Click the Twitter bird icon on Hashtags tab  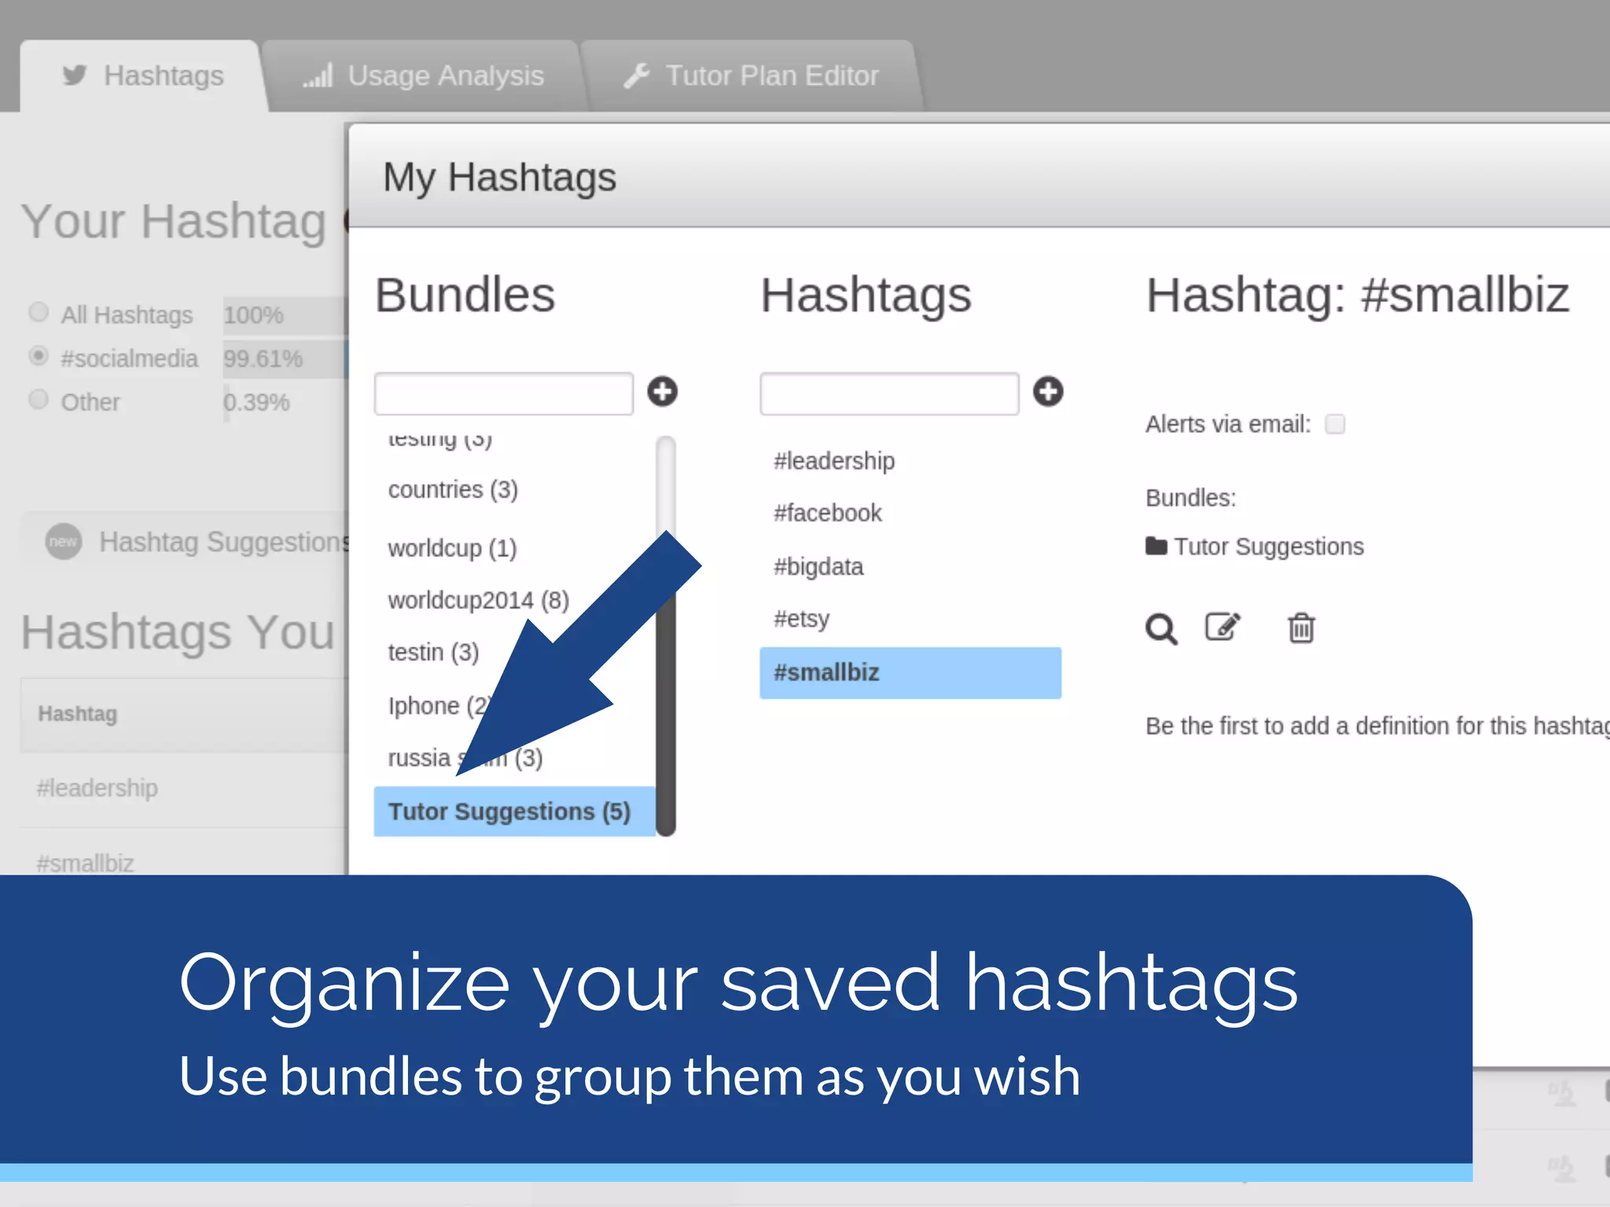[x=75, y=75]
